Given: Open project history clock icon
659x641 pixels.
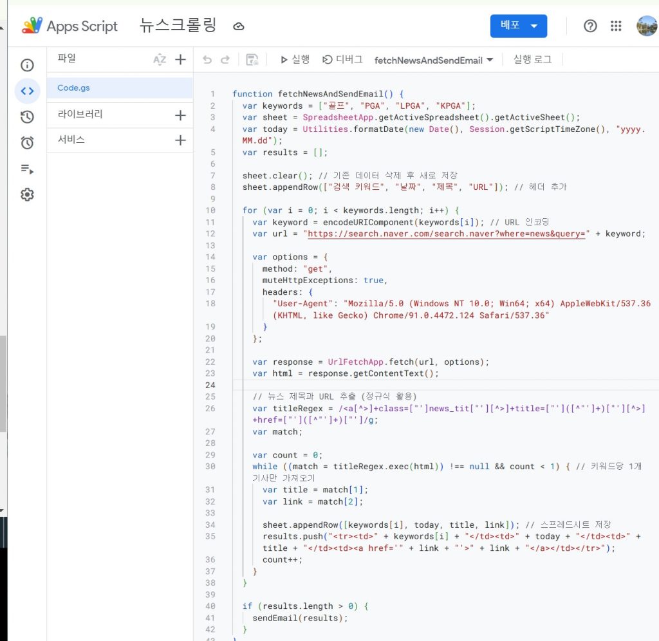Looking at the screenshot, I should coord(27,117).
